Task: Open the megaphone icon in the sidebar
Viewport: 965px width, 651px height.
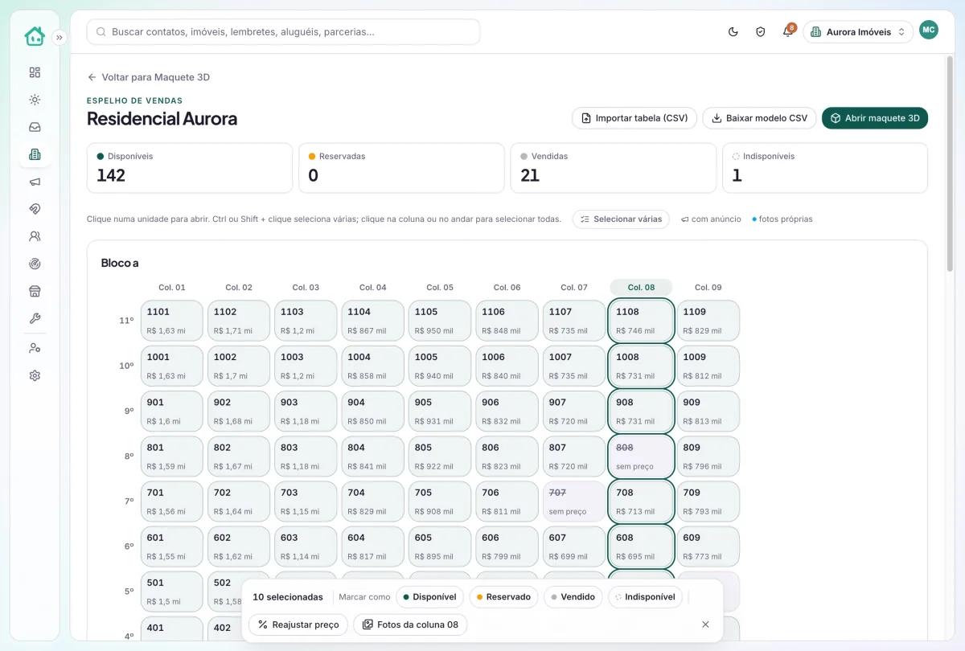Action: [35, 182]
